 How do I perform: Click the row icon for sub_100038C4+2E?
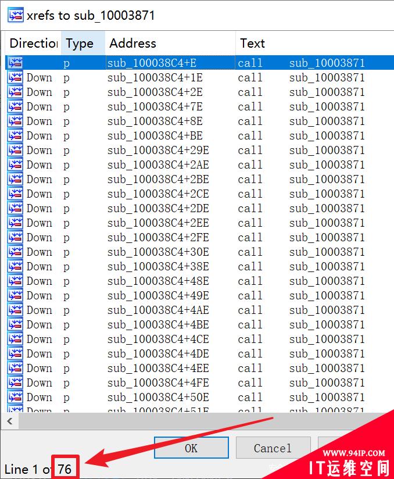click(x=16, y=92)
